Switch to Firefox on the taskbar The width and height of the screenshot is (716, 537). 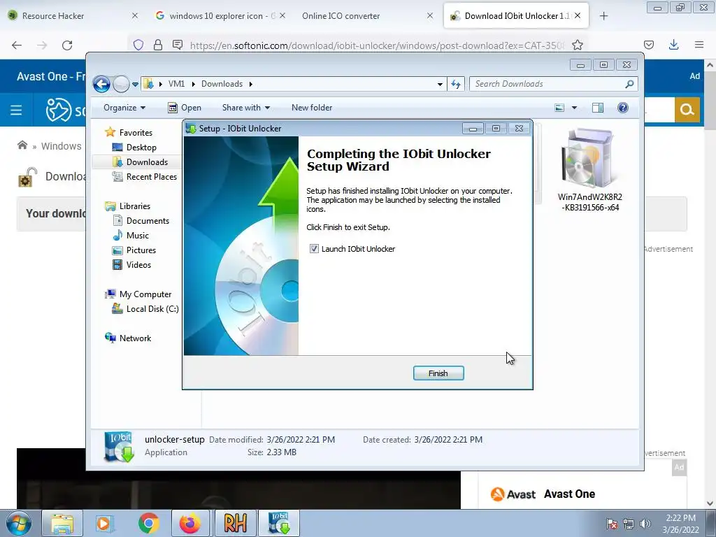click(x=190, y=523)
